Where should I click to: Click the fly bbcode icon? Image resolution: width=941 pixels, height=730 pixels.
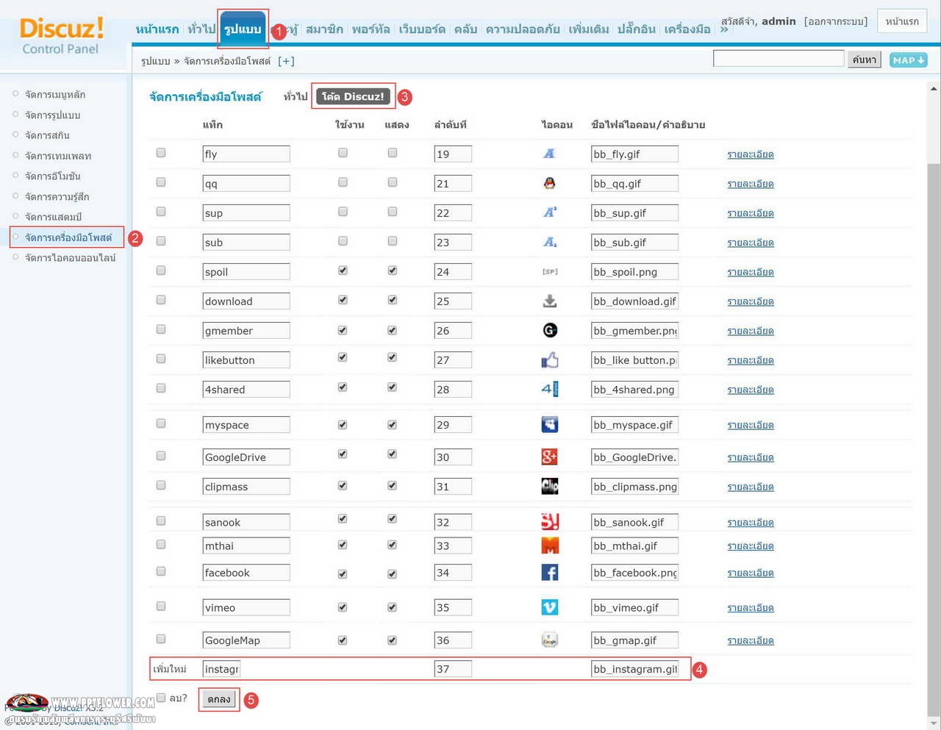549,154
